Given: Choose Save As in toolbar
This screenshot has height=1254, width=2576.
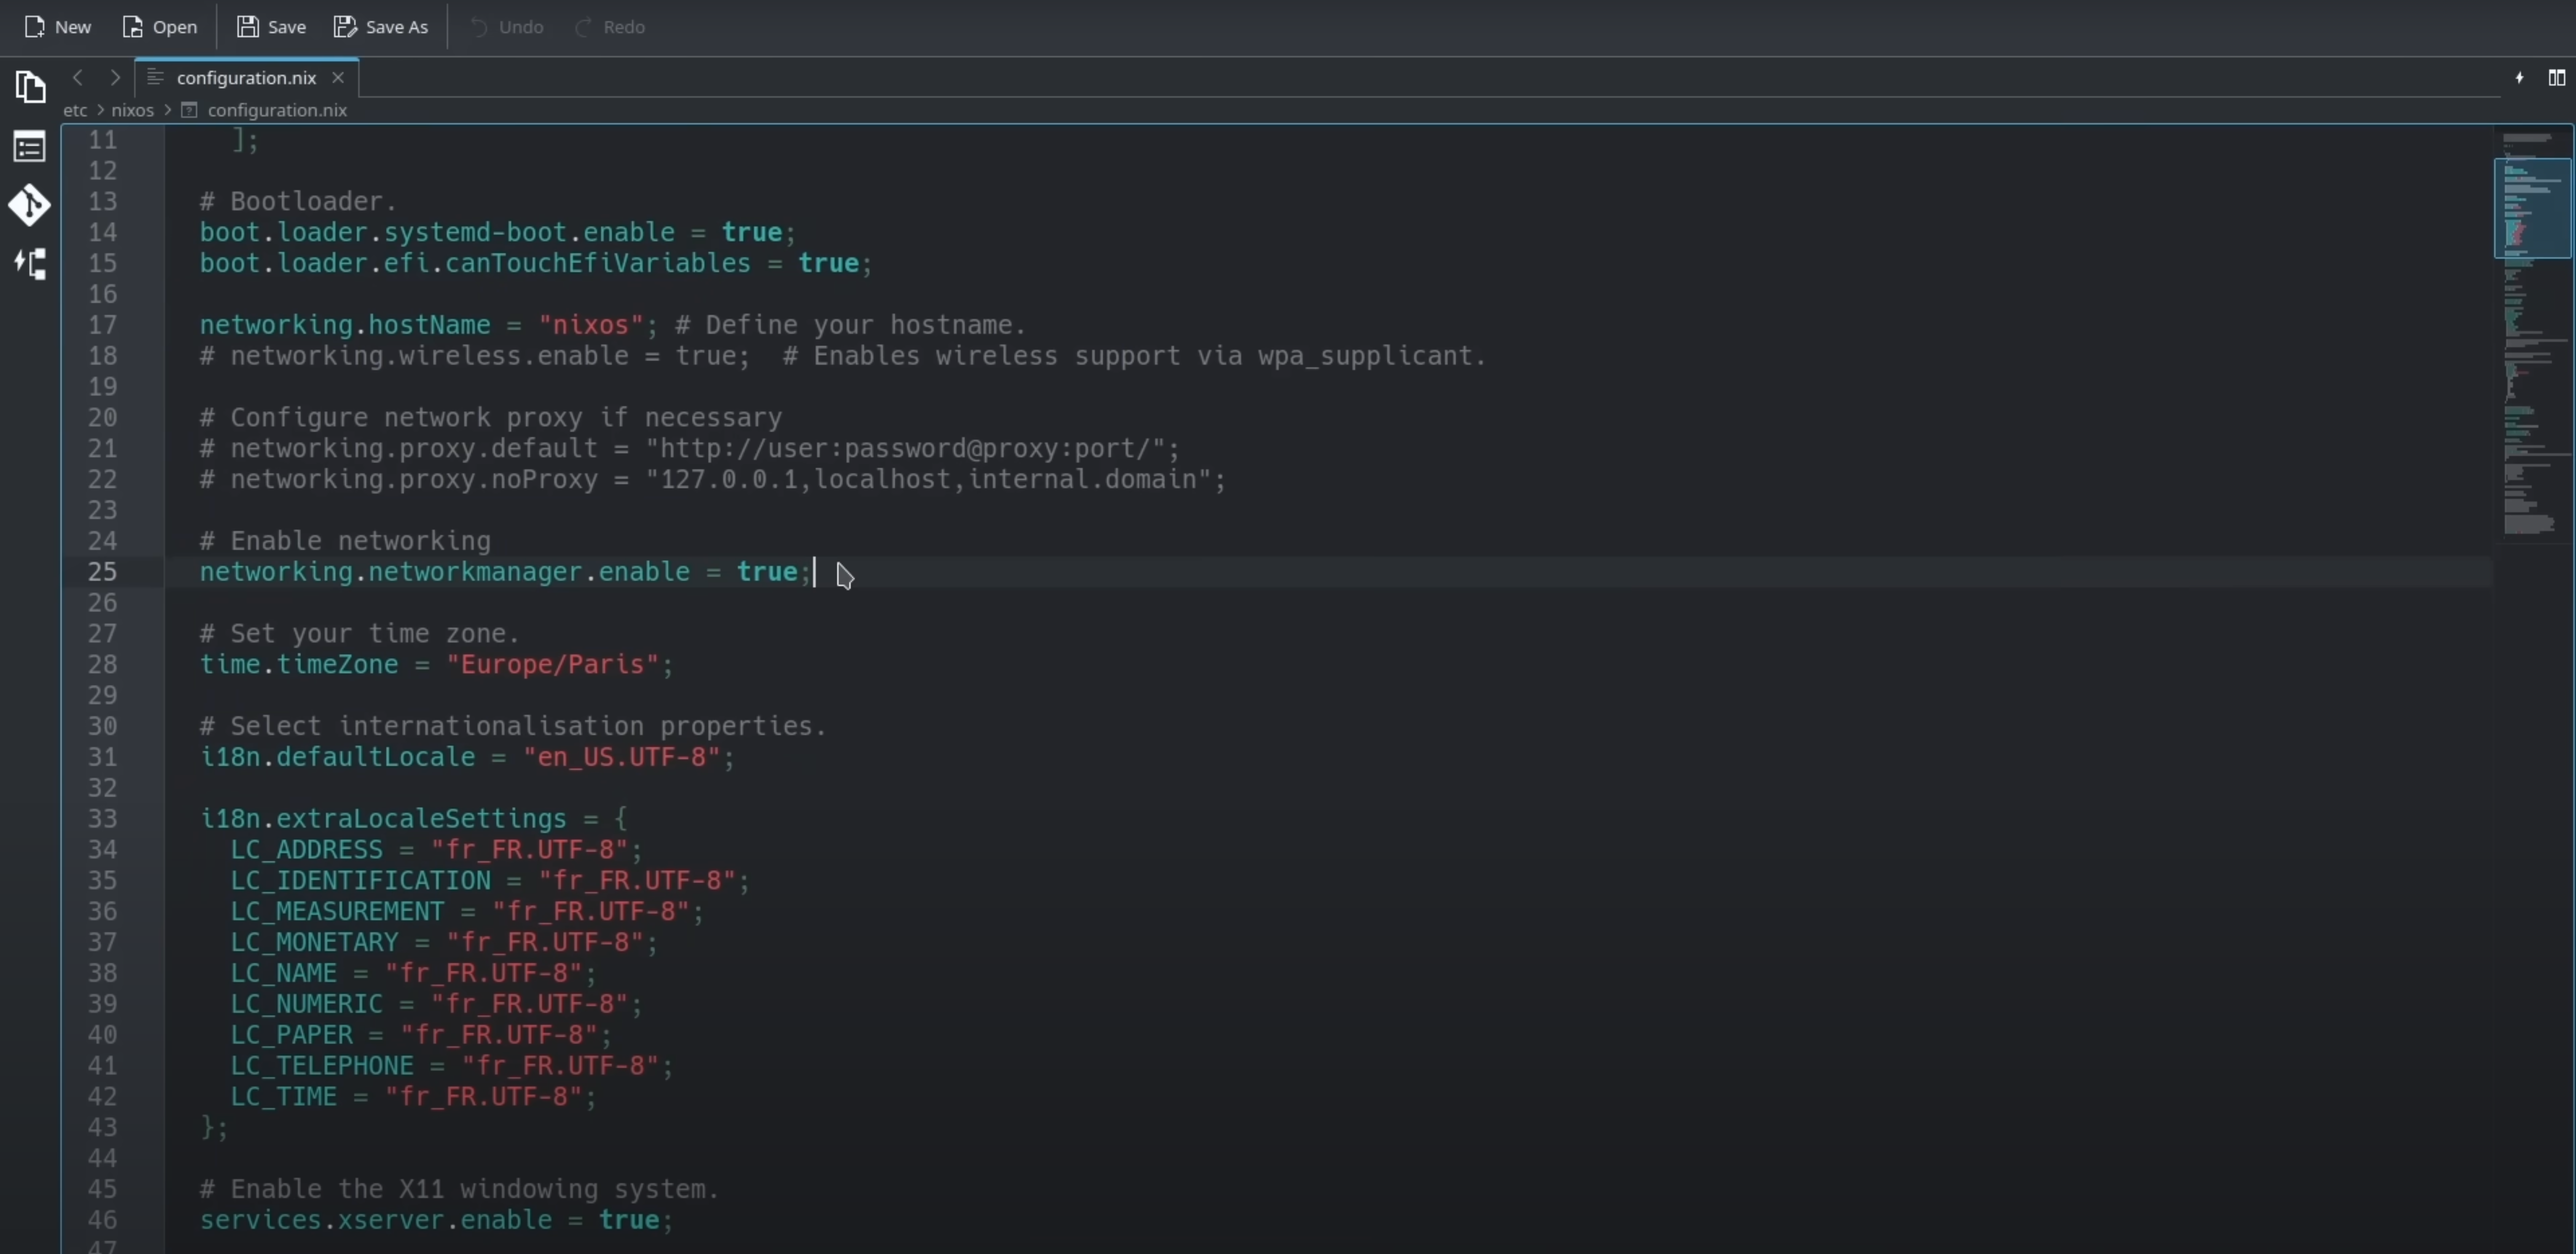Looking at the screenshot, I should pos(381,27).
